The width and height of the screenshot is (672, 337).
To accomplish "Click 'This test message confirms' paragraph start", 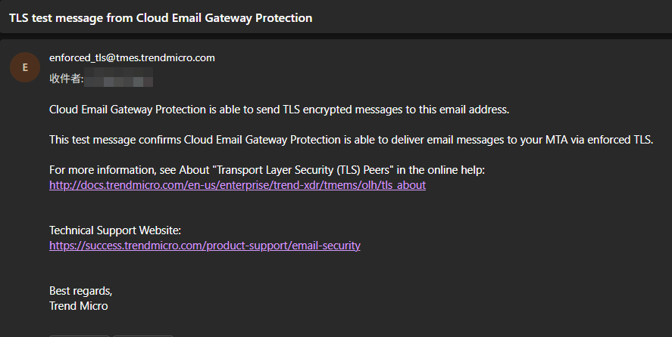I will coord(114,140).
